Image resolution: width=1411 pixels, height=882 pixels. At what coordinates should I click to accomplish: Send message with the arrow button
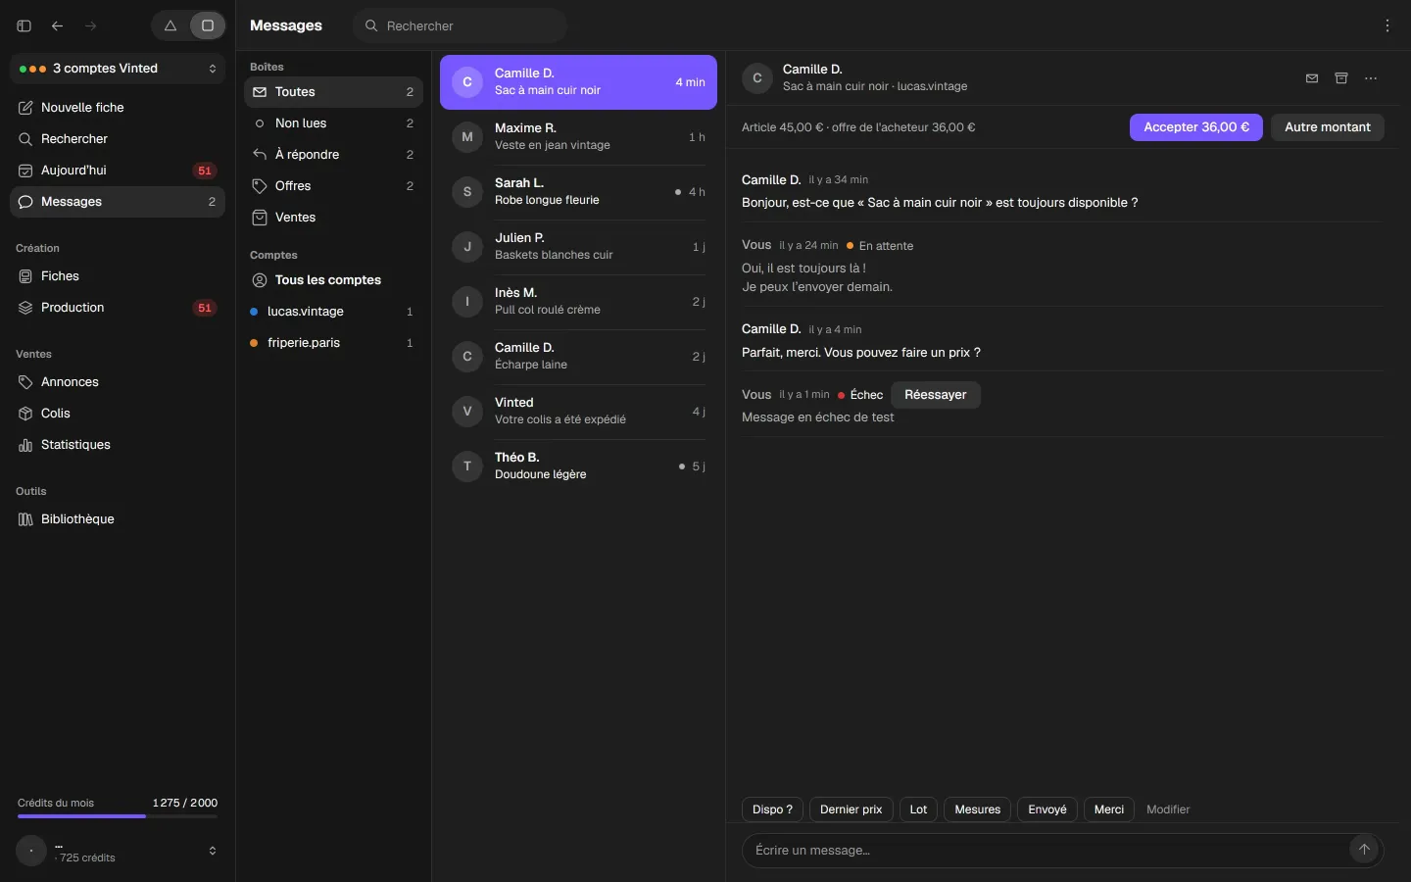[x=1364, y=850]
